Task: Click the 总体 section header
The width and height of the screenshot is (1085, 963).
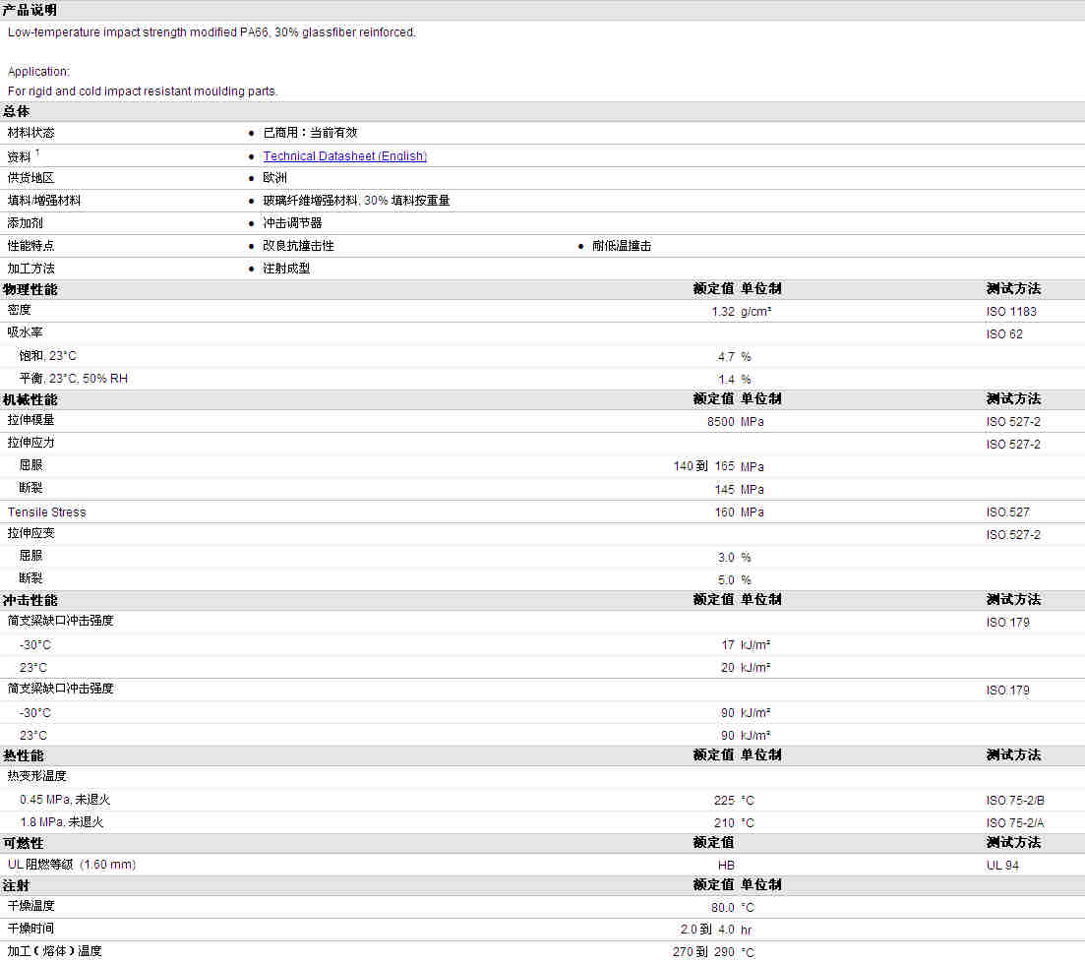Action: click(x=16, y=111)
